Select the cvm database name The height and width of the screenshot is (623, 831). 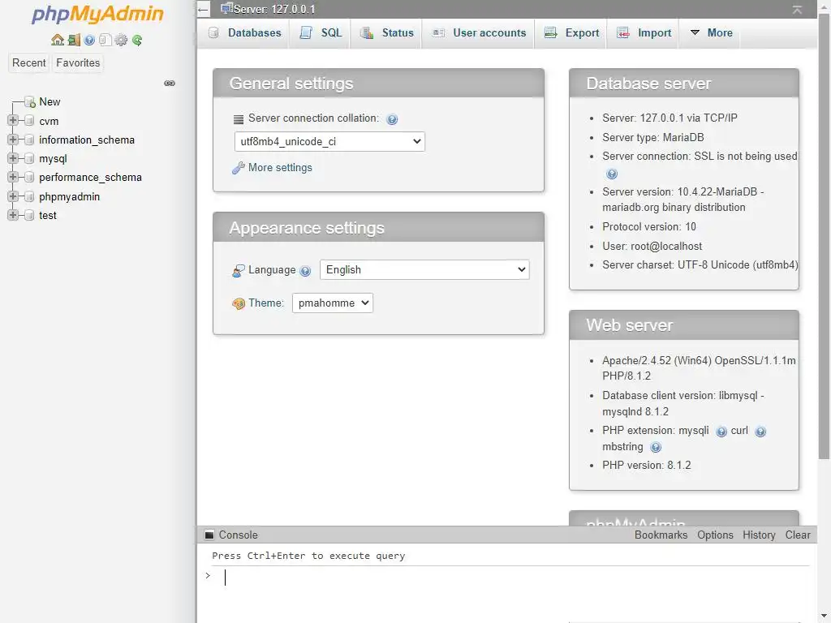coord(49,122)
